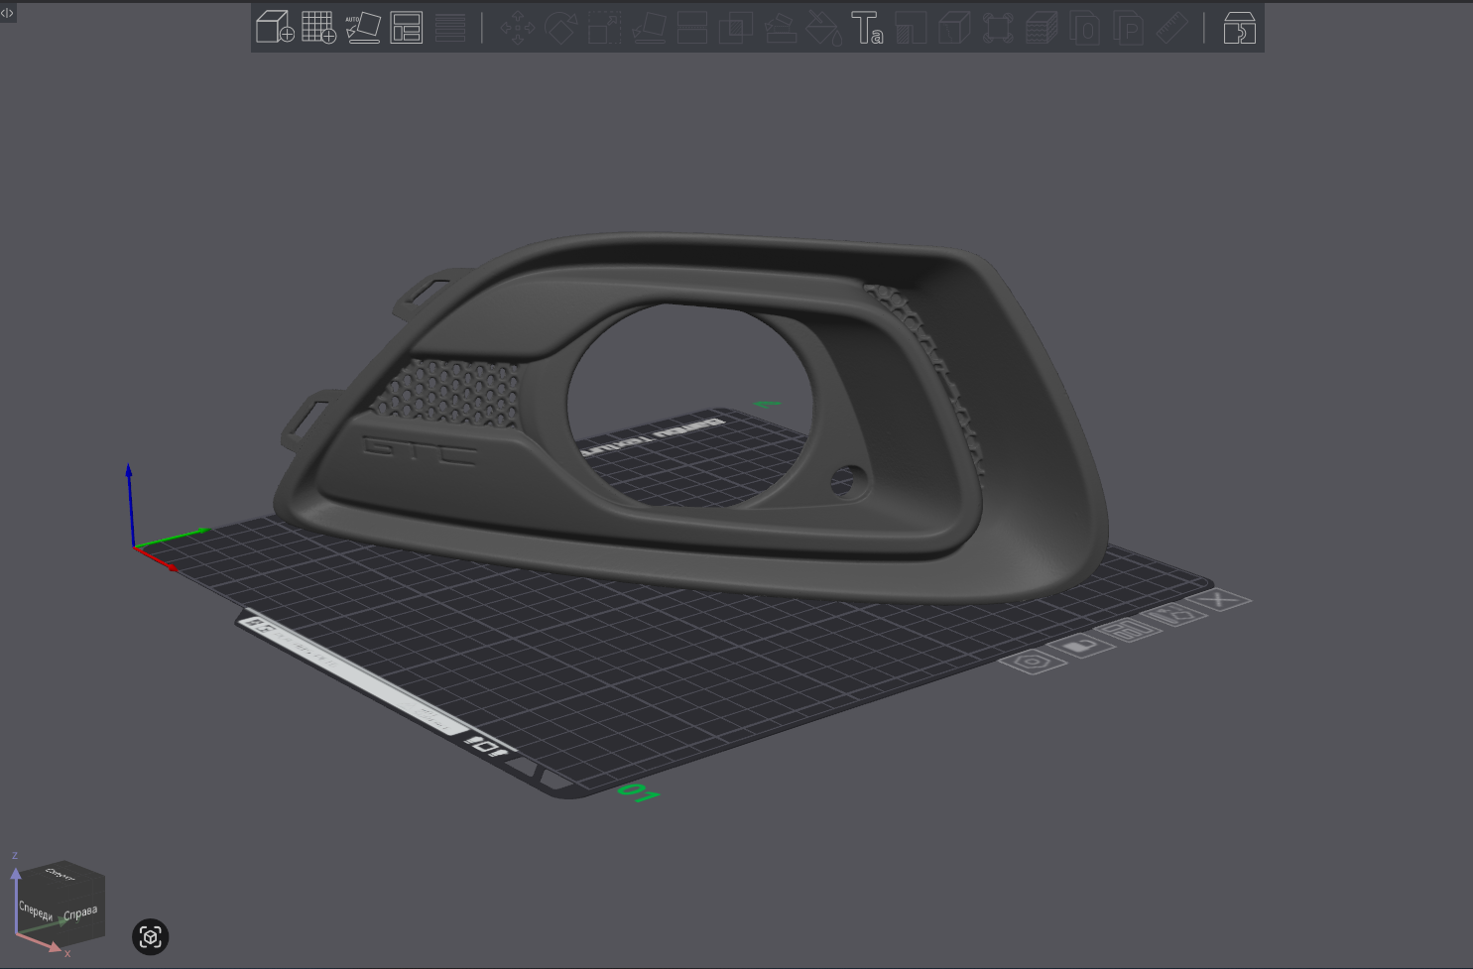1473x969 pixels.
Task: Select the Rotate tool
Action: pyautogui.click(x=561, y=27)
